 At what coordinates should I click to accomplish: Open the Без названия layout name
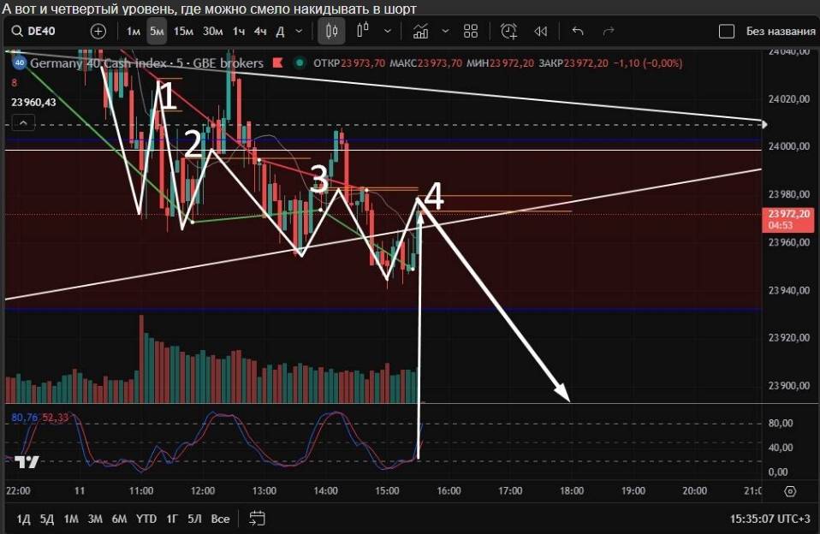(x=780, y=32)
